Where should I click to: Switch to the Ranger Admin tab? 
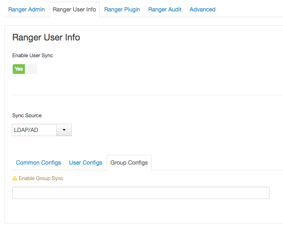coord(27,9)
